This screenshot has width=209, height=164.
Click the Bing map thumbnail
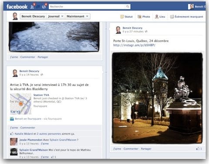(20, 104)
